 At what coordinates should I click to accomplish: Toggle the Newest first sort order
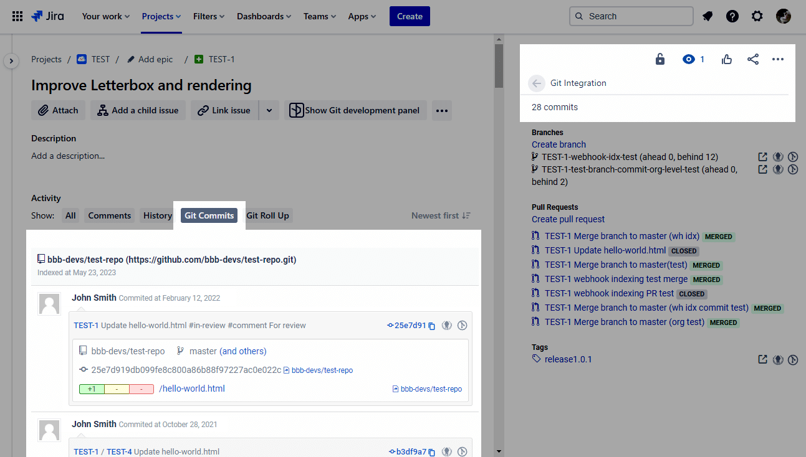click(x=441, y=215)
